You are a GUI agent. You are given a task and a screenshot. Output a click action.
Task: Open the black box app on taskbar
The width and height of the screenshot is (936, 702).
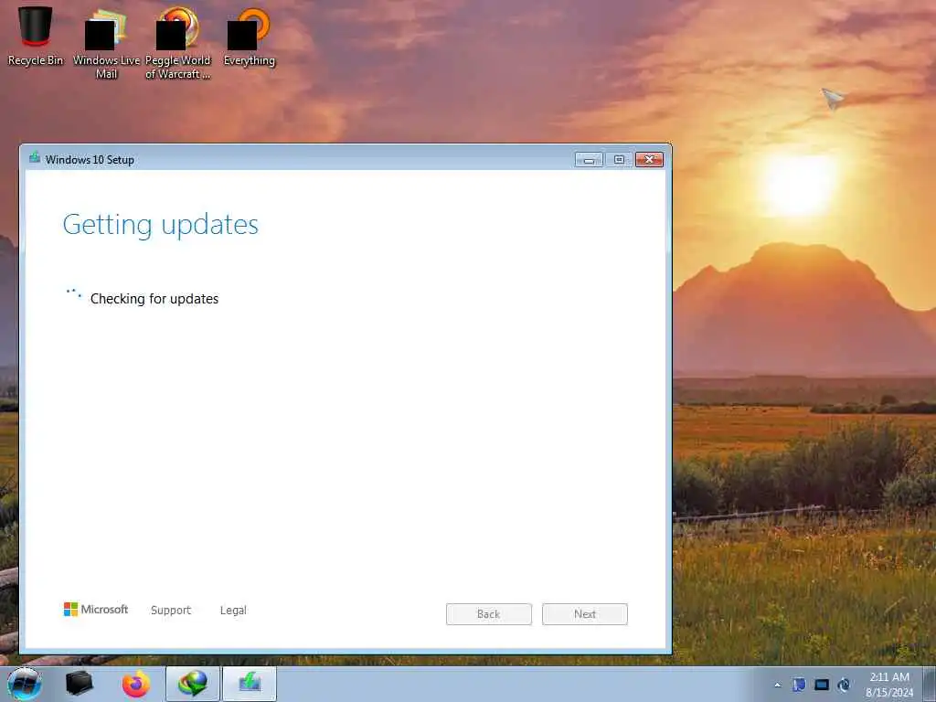tap(79, 684)
